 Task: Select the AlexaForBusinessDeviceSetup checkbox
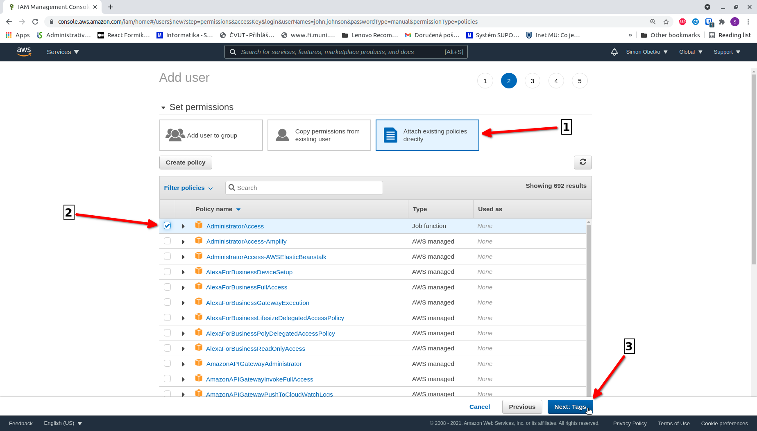[167, 271]
